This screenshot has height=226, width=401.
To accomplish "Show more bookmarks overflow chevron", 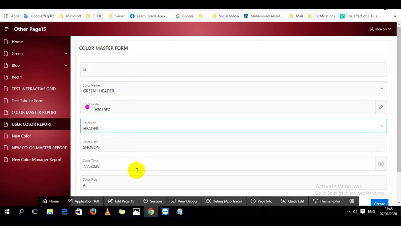I will coord(394,16).
